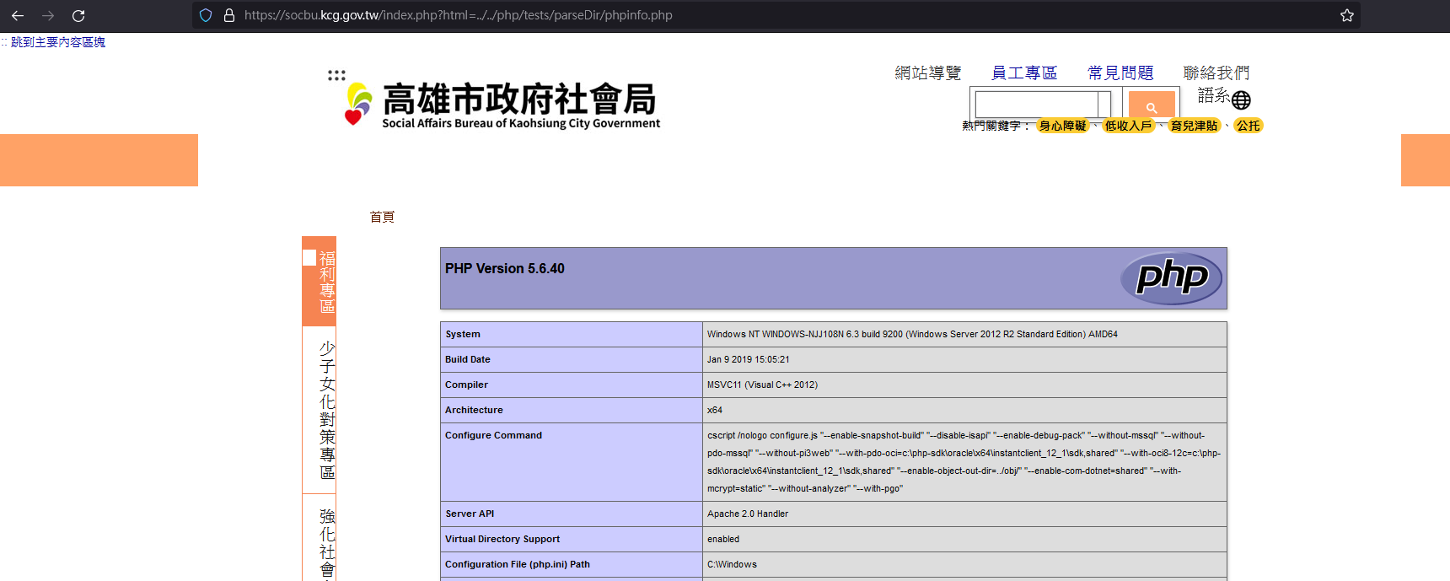Go back using the browser back arrow
The image size is (1450, 581).
click(x=18, y=15)
